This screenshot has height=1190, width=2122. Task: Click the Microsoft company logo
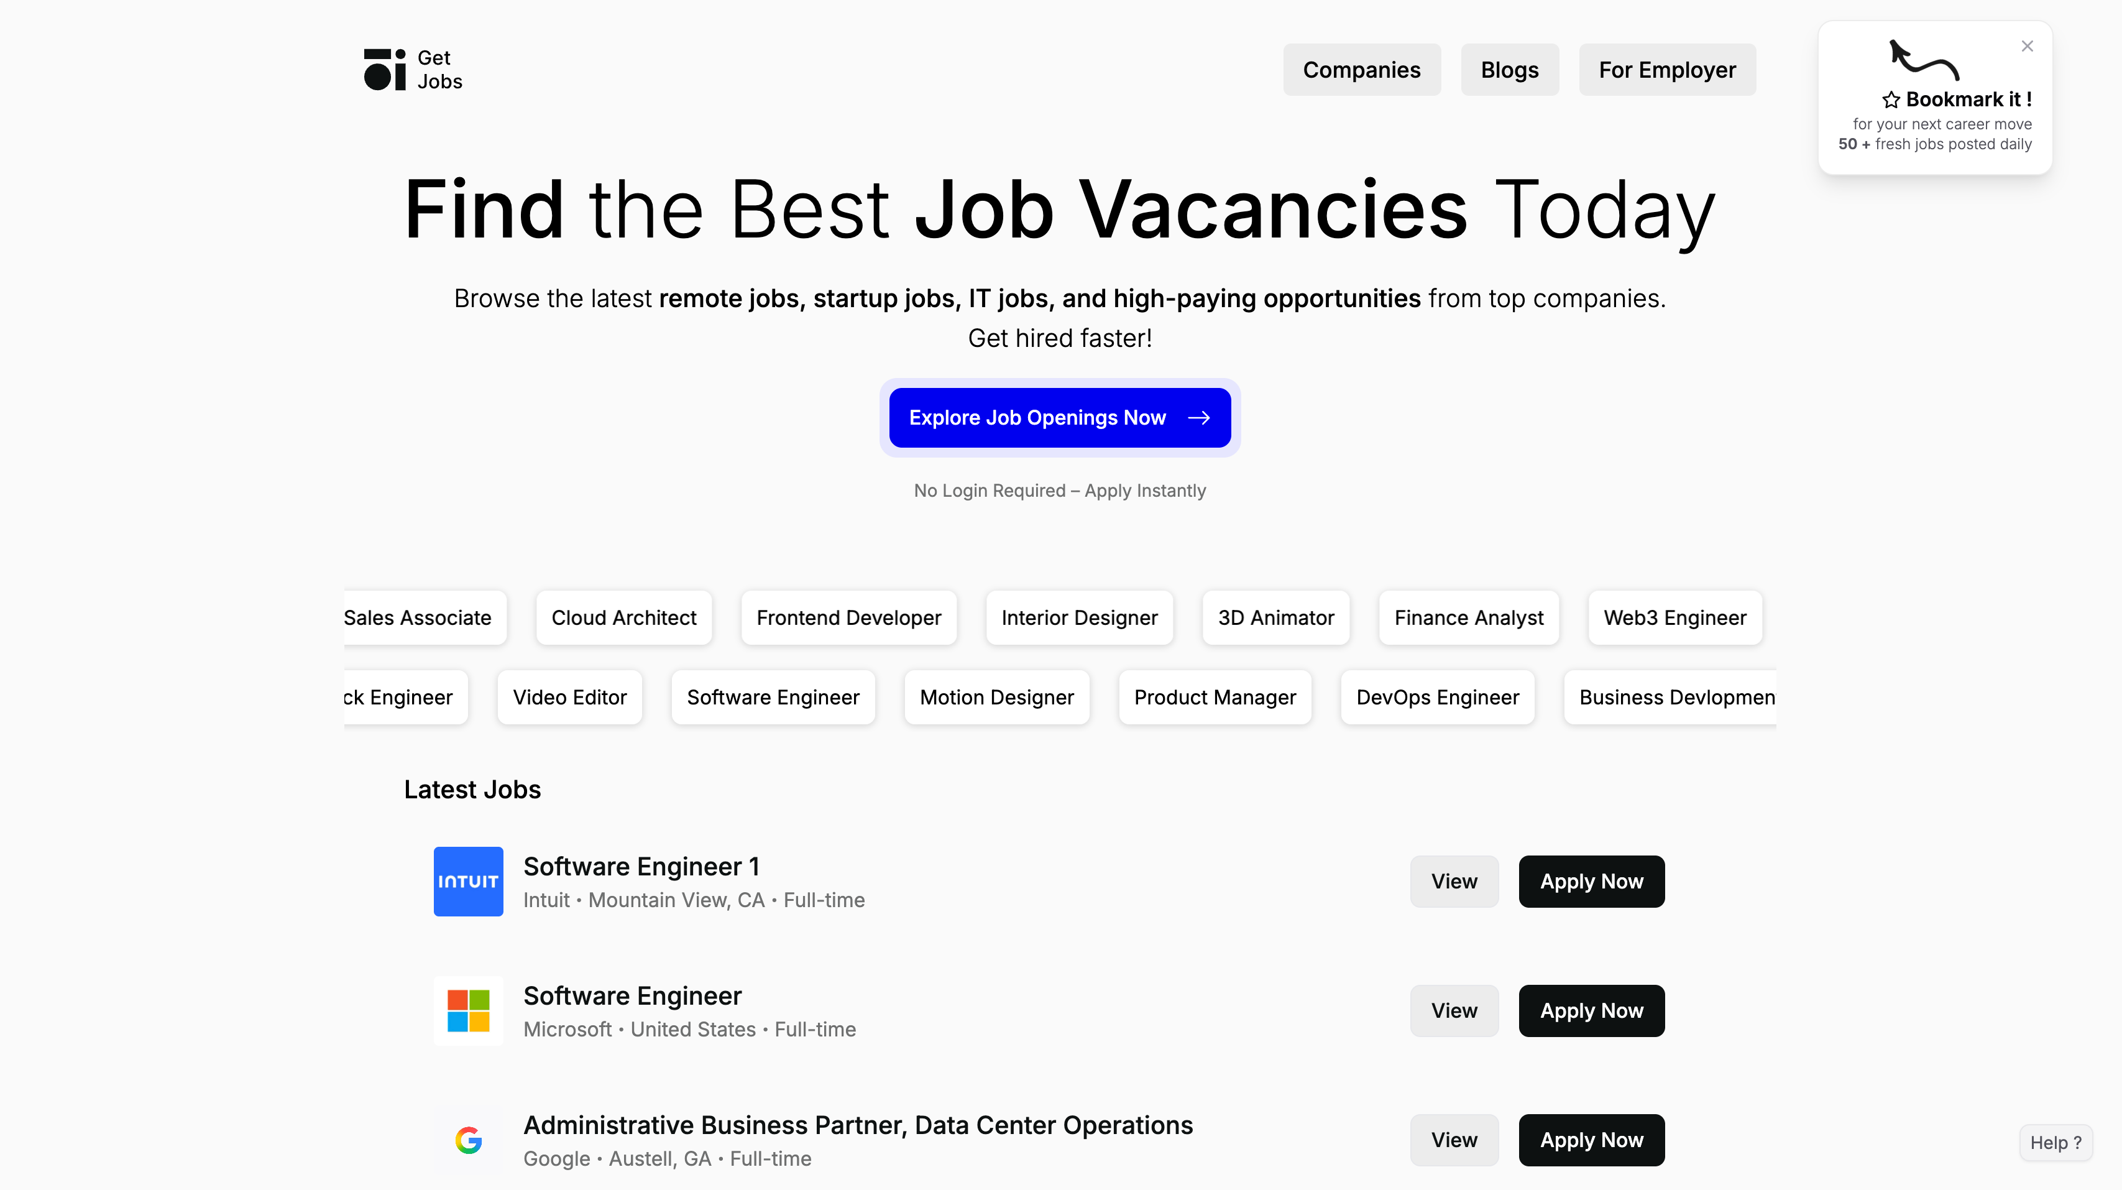469,1011
